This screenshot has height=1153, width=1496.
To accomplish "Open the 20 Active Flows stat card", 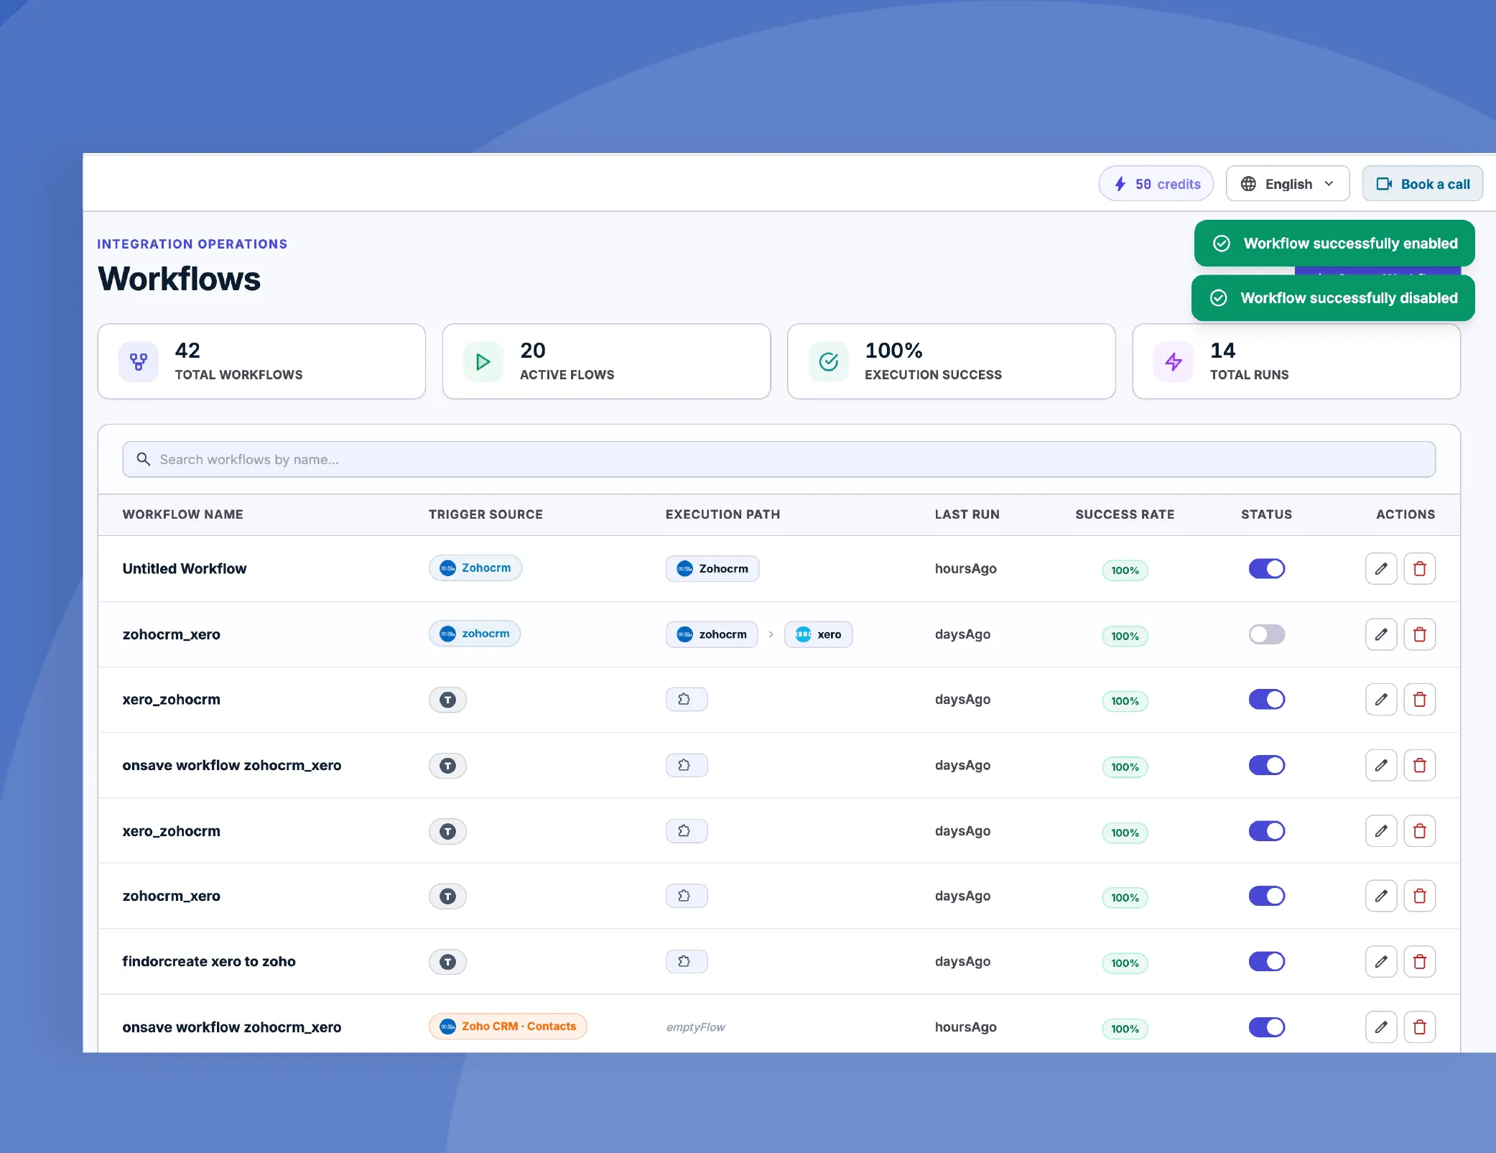I will 606,361.
